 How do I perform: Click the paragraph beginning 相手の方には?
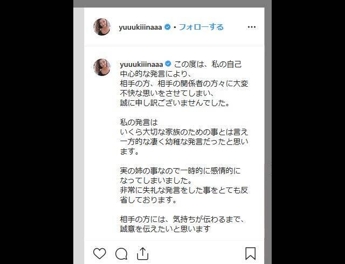coord(182,224)
